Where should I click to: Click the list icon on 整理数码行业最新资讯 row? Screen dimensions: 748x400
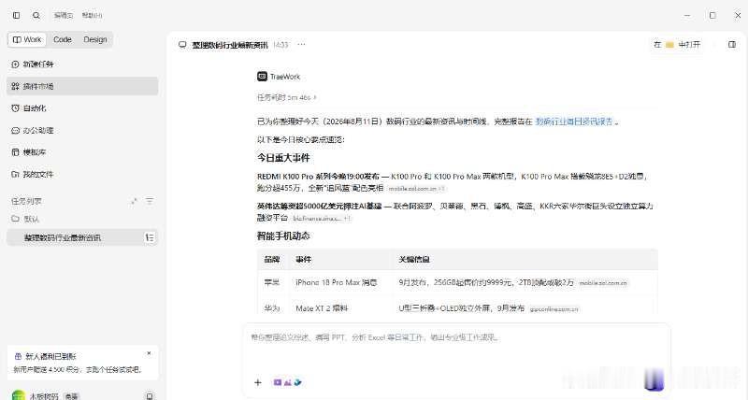[150, 237]
